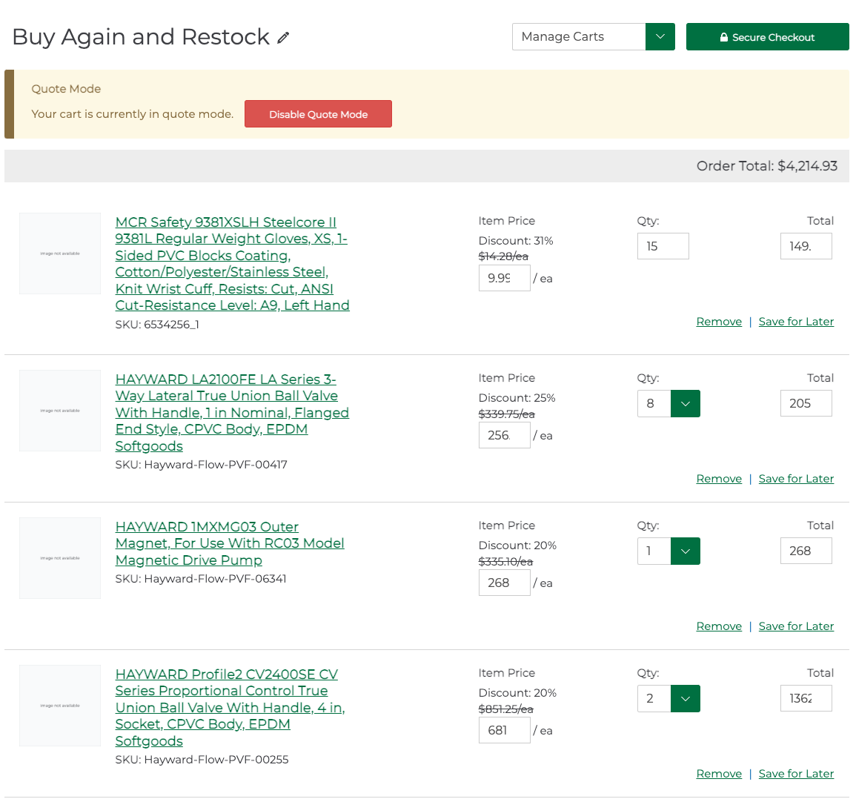Screen dimensions: 856x799
Task: Expand quantity dropdown for HAYWARD LA2100FE valve
Action: point(685,404)
